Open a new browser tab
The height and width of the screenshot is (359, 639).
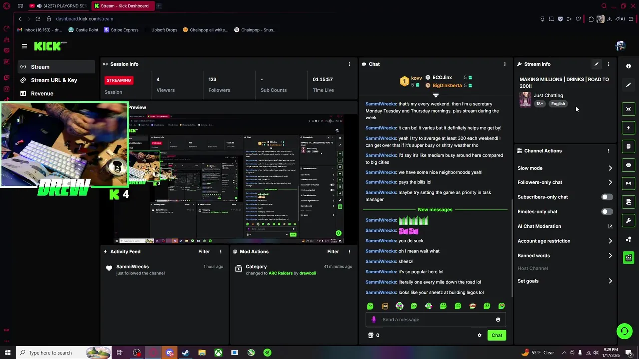tap(159, 6)
